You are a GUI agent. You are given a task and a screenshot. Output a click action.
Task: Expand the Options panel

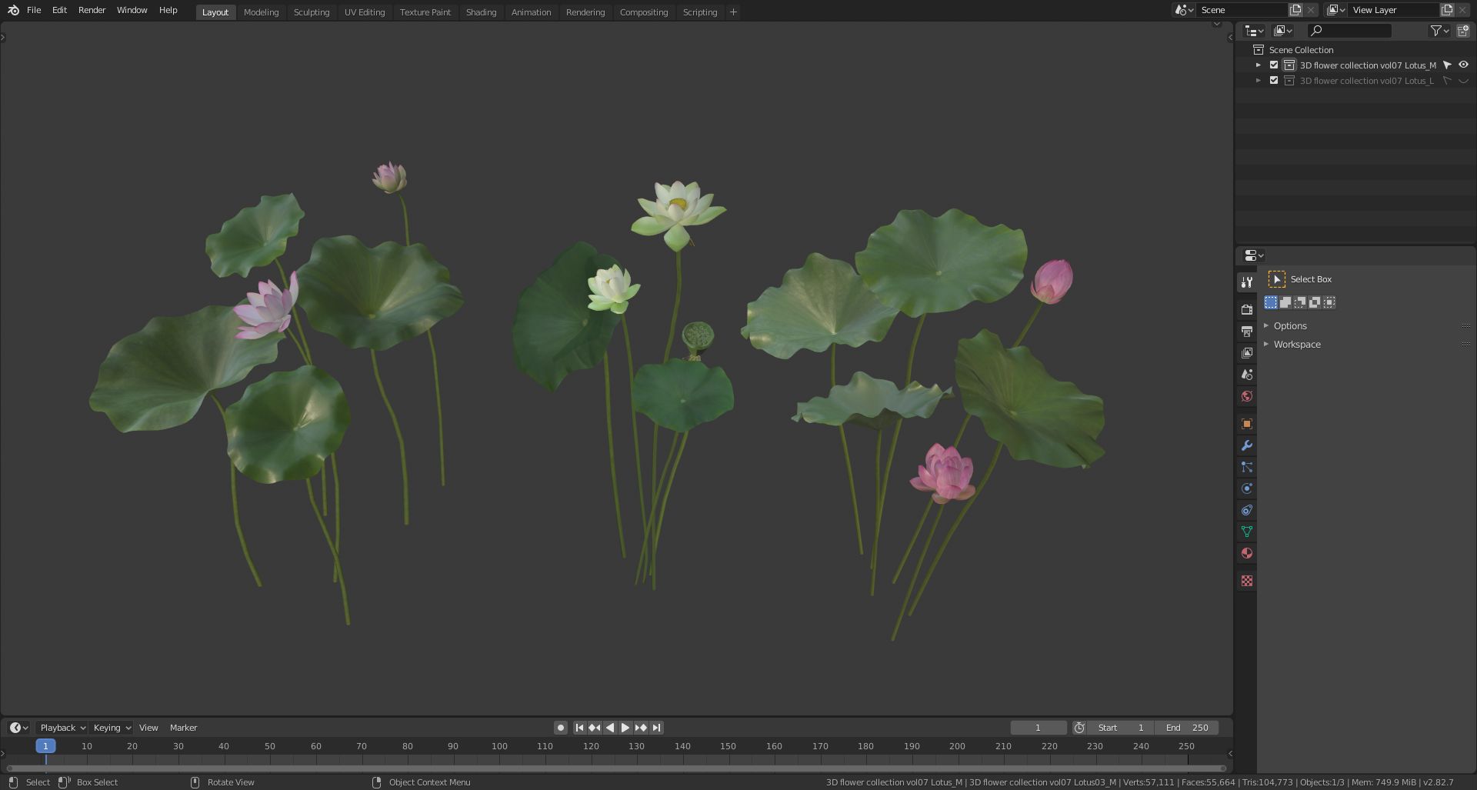pyautogui.click(x=1290, y=326)
